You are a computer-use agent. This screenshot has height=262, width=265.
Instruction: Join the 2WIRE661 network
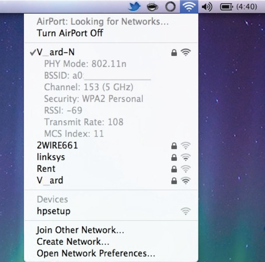111,145
